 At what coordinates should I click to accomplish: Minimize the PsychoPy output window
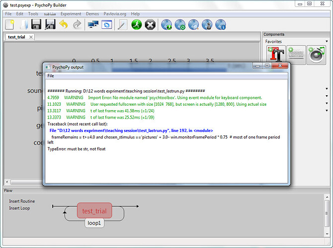[258, 65]
